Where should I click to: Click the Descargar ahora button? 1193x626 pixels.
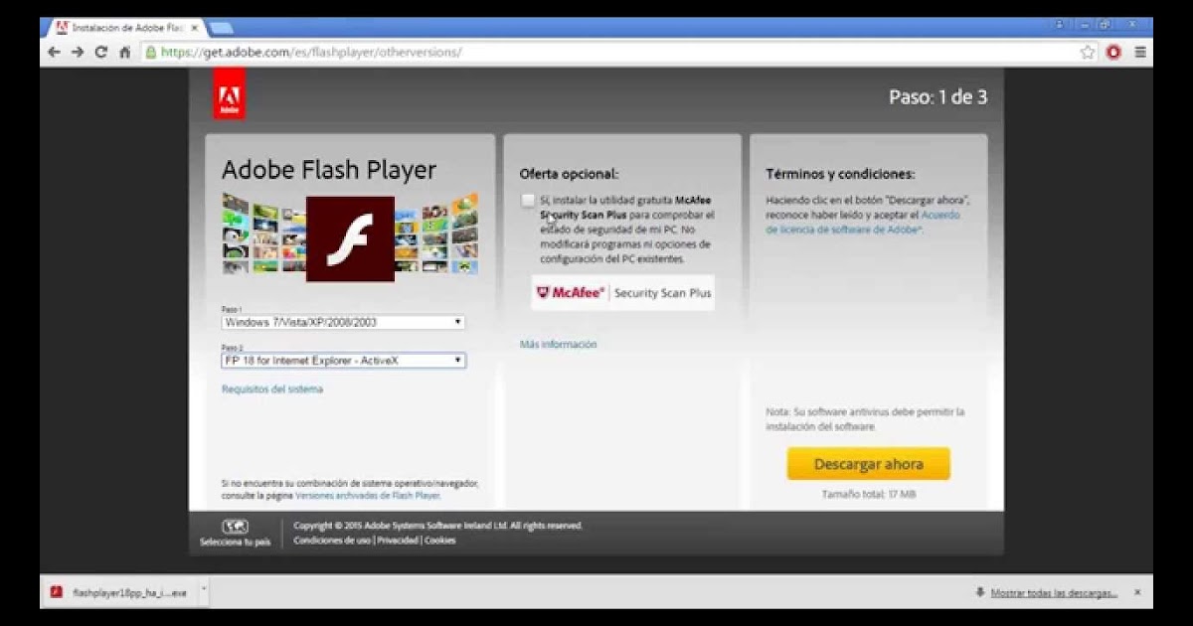pyautogui.click(x=869, y=464)
